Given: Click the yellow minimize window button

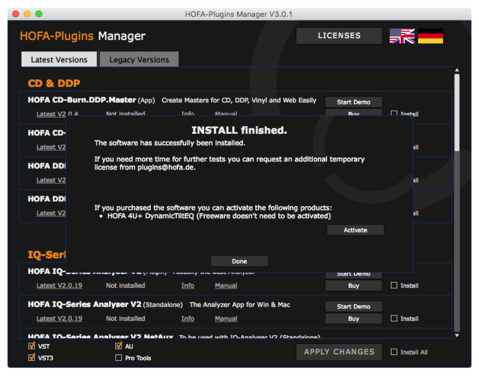Looking at the screenshot, I should 27,14.
